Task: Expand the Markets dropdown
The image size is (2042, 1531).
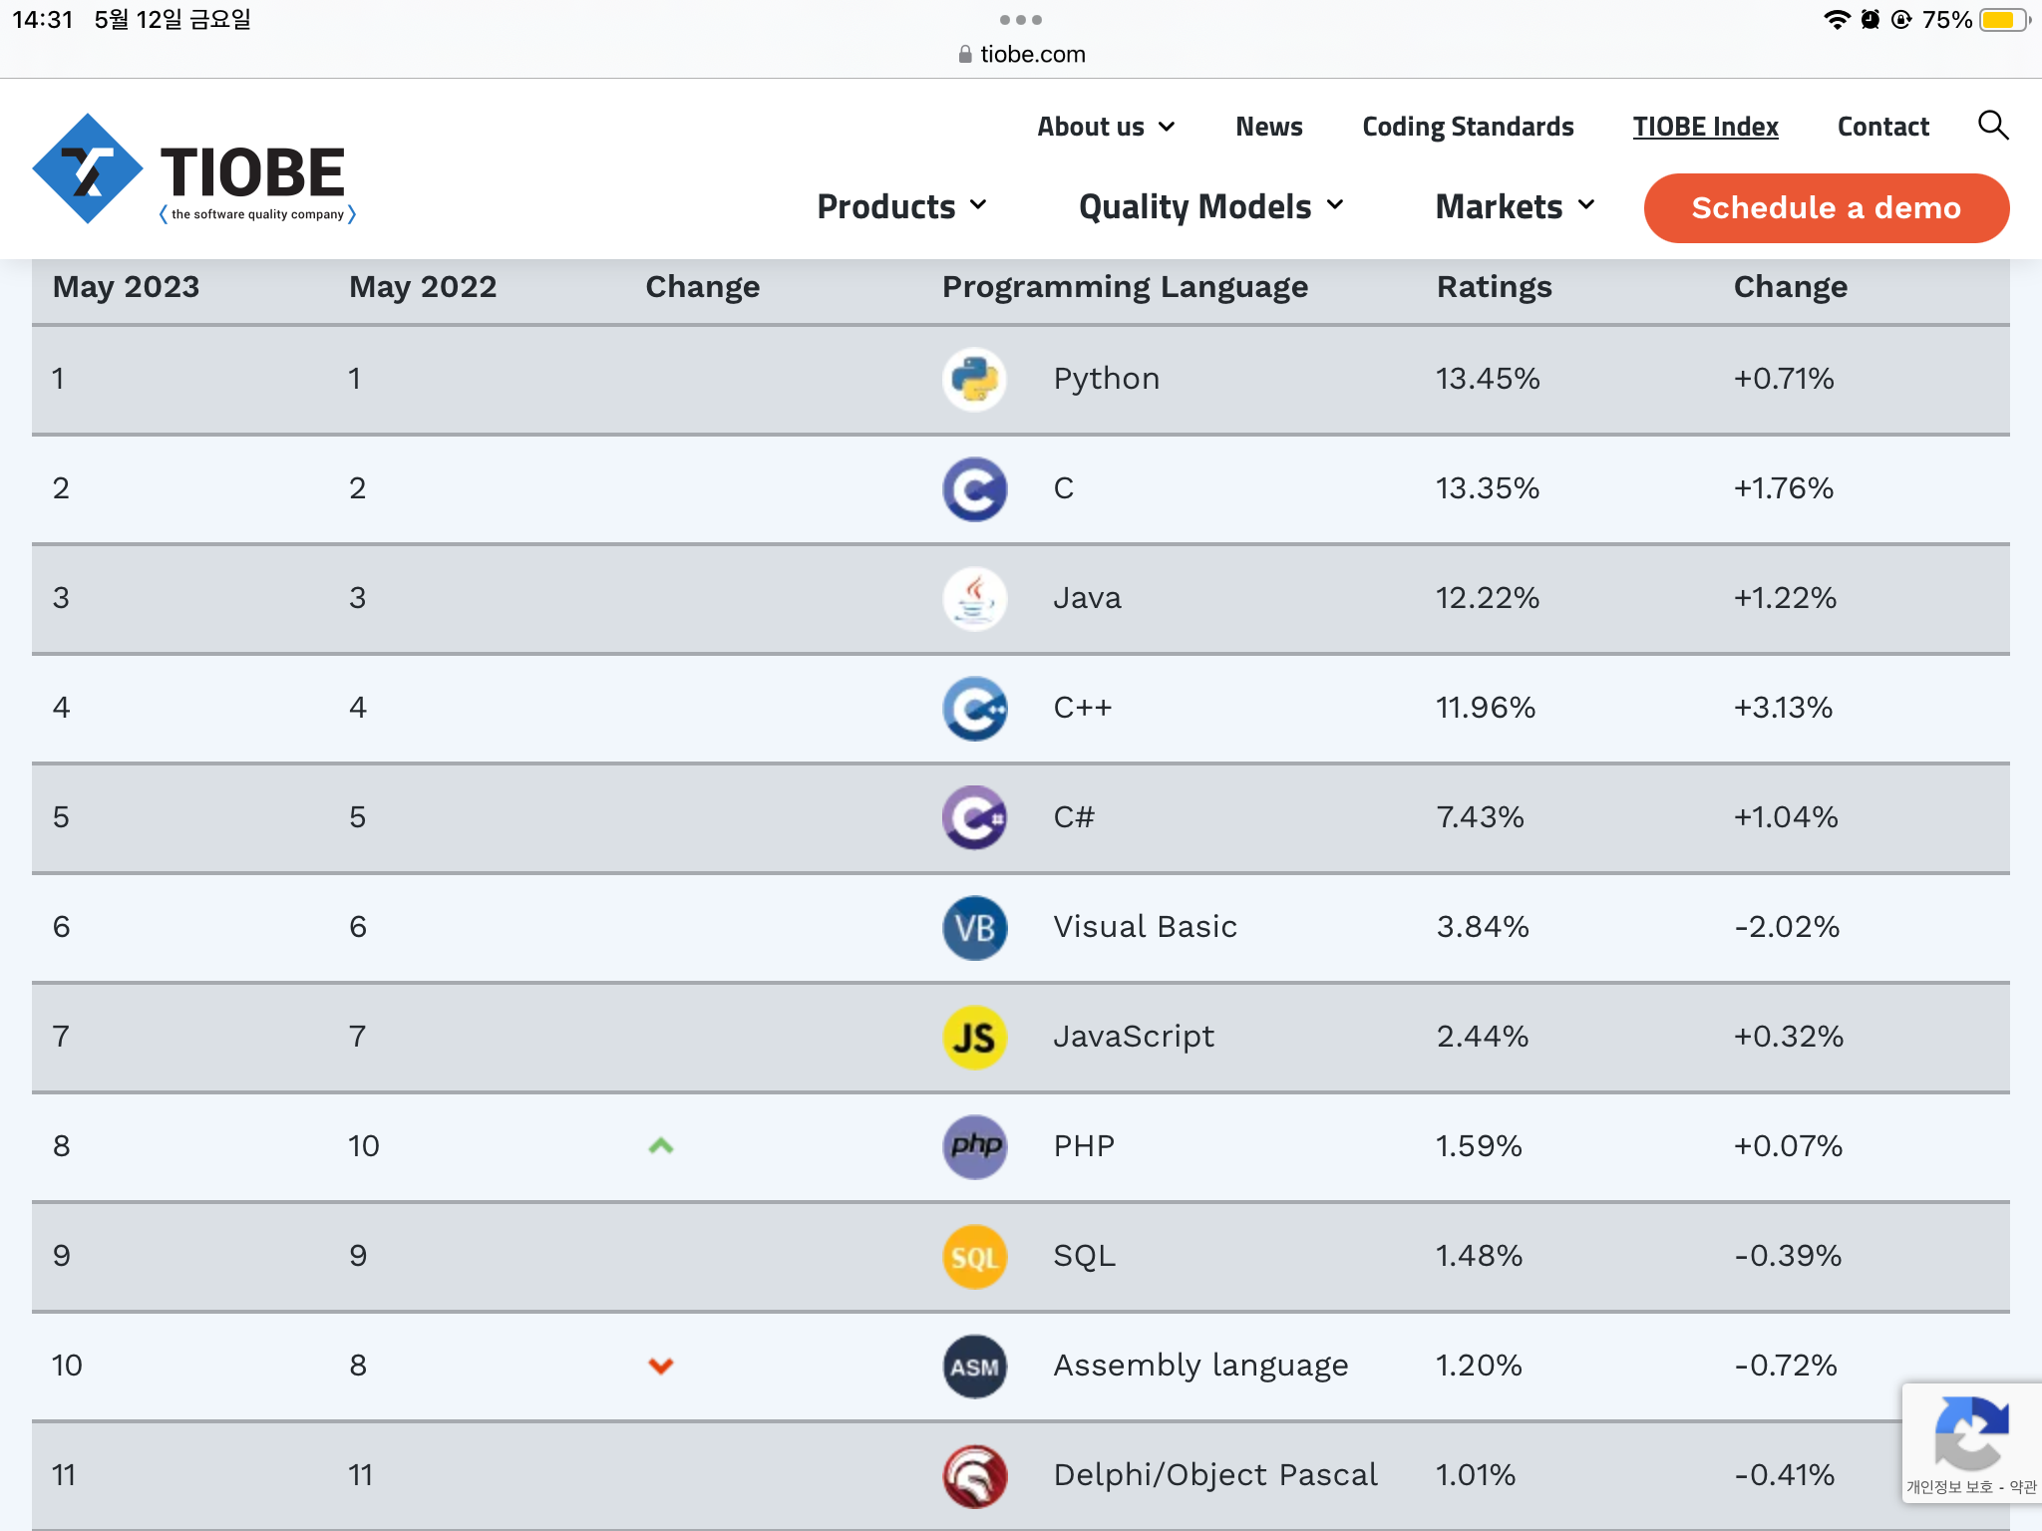Action: 1515,206
